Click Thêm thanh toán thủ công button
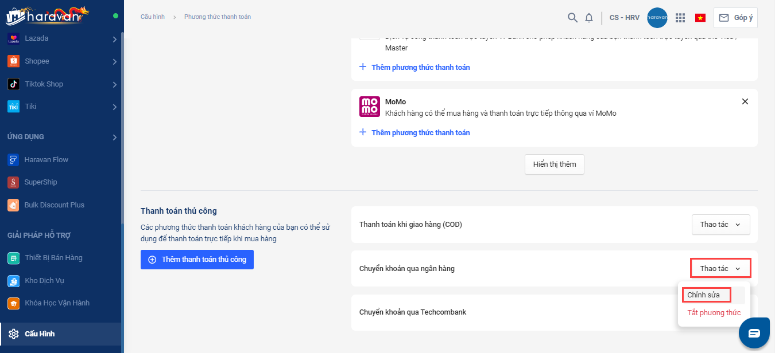 click(197, 260)
